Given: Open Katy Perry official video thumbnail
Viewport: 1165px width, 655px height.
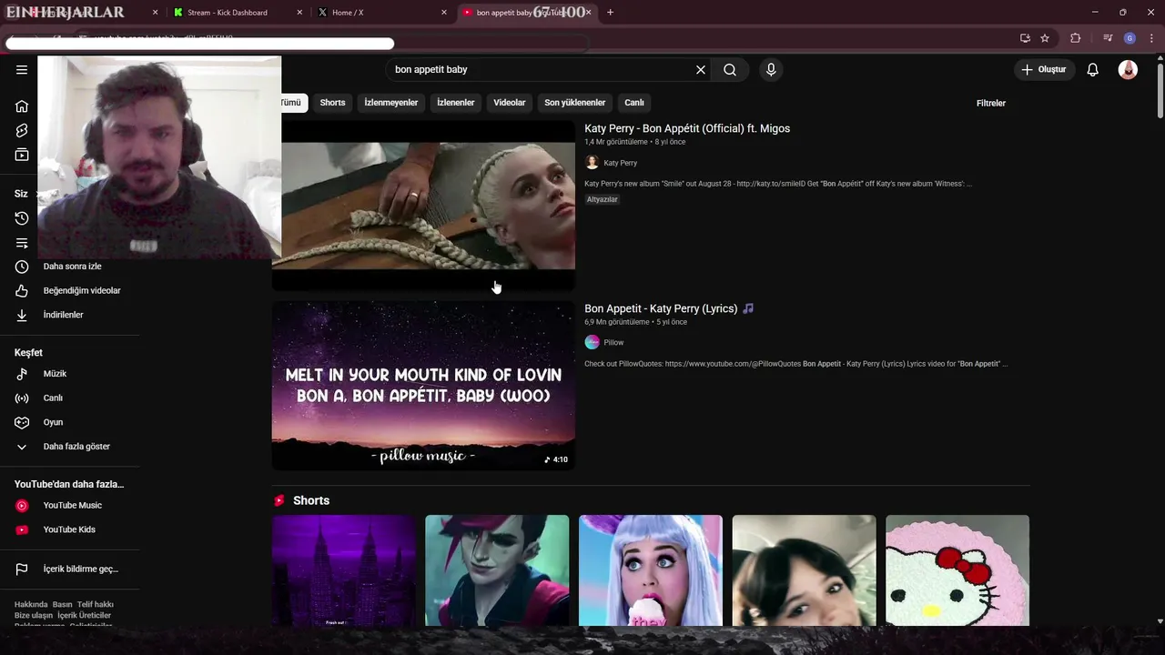Looking at the screenshot, I should [423, 206].
